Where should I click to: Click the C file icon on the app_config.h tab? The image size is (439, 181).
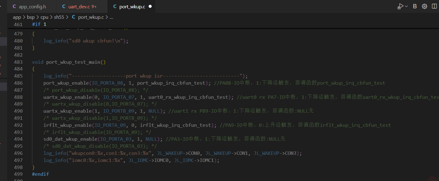(14, 6)
